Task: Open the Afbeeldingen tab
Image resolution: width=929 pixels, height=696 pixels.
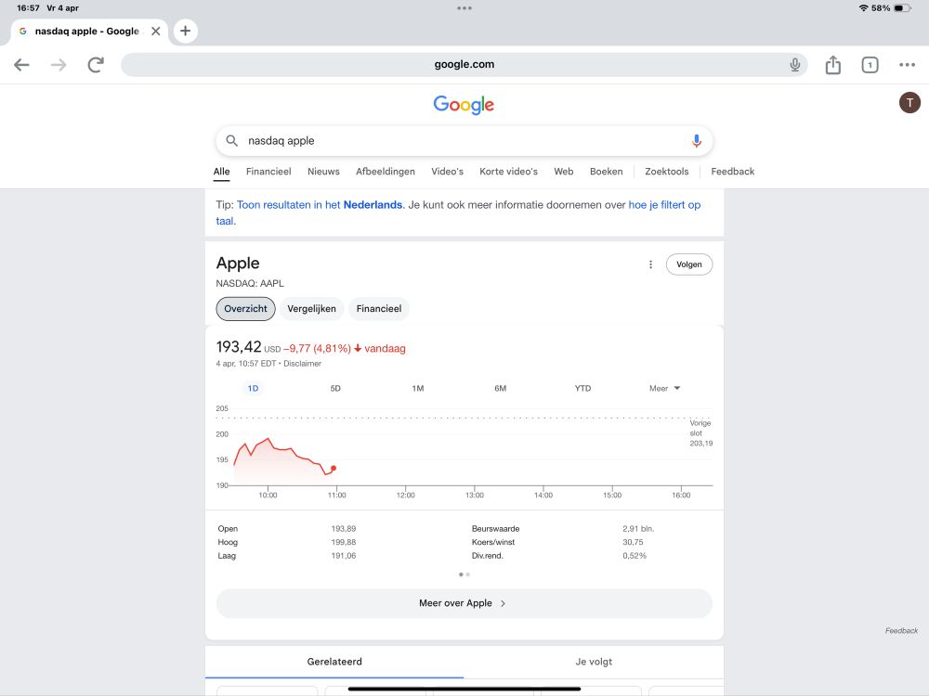Action: click(x=386, y=172)
